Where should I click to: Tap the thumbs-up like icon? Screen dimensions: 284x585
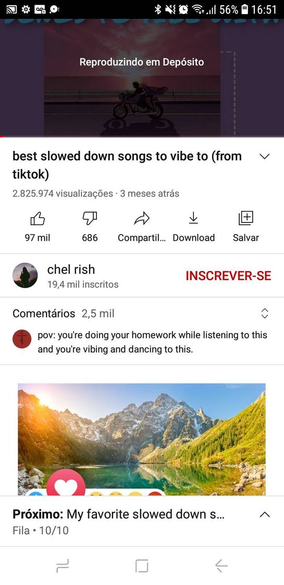pyautogui.click(x=37, y=219)
